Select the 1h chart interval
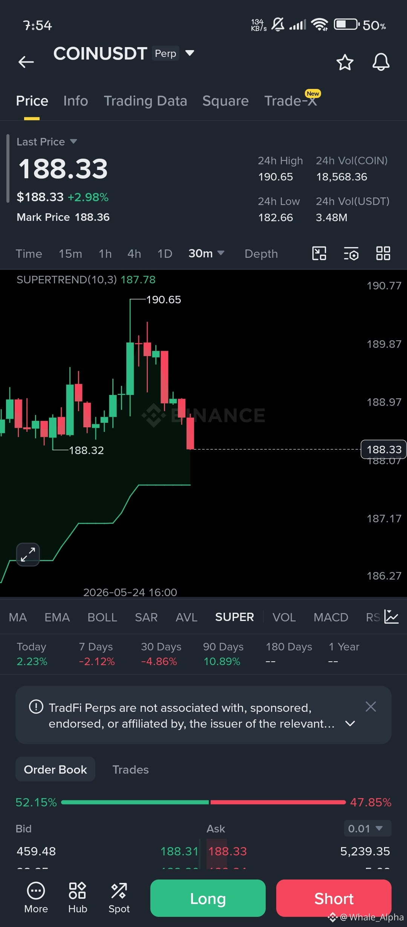 pos(105,254)
